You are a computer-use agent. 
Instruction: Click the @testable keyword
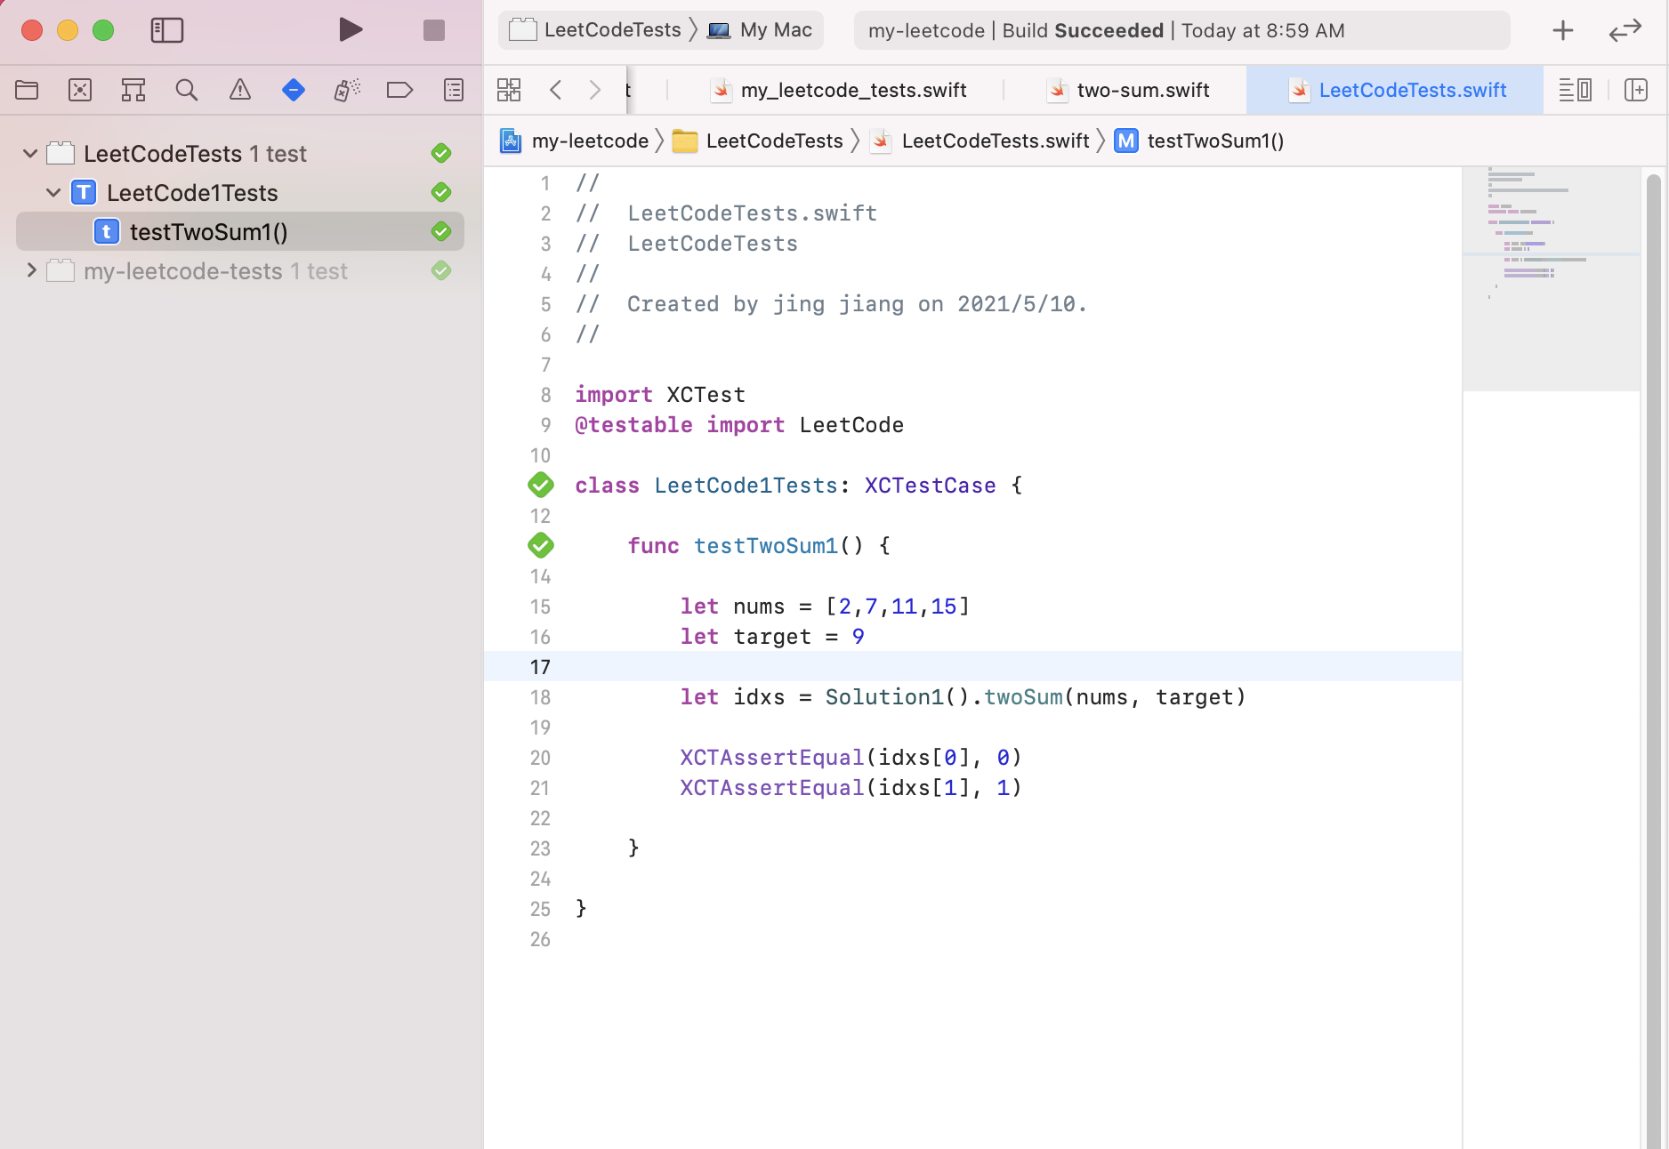(634, 425)
